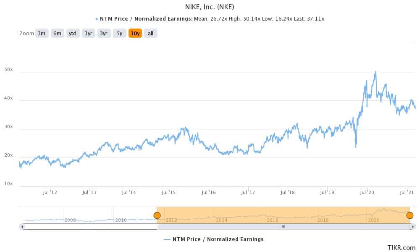Click the Jul '15 x-axis label
The height and width of the screenshot is (252, 420).
(168, 192)
